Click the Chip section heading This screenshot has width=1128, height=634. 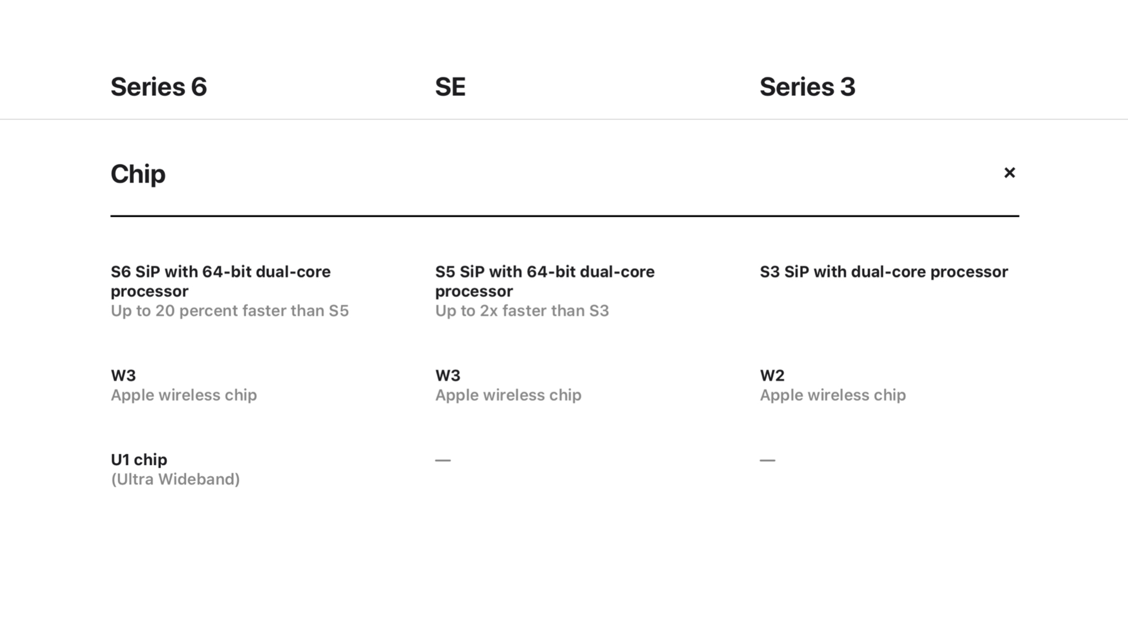point(138,174)
